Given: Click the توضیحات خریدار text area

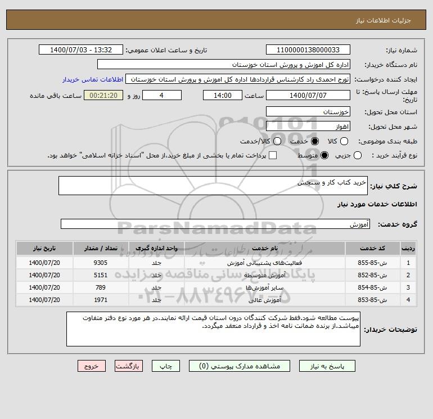Looking at the screenshot, I should (213, 329).
